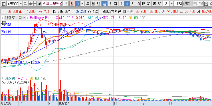Select the 초 second chart period

click(110, 4)
